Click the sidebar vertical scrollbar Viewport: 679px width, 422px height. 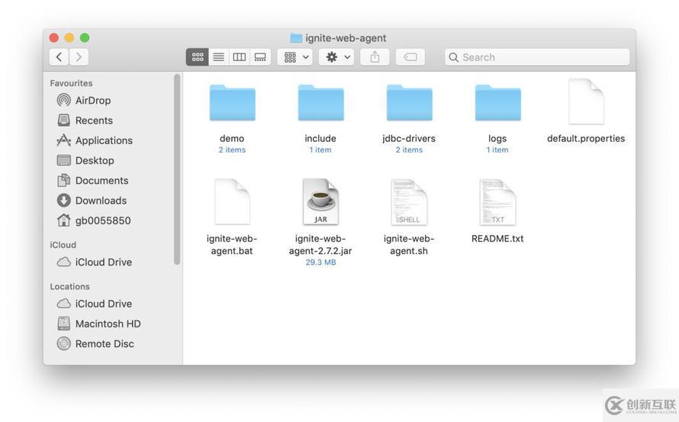(x=177, y=168)
